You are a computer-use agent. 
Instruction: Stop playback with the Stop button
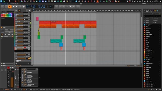point(13,7)
